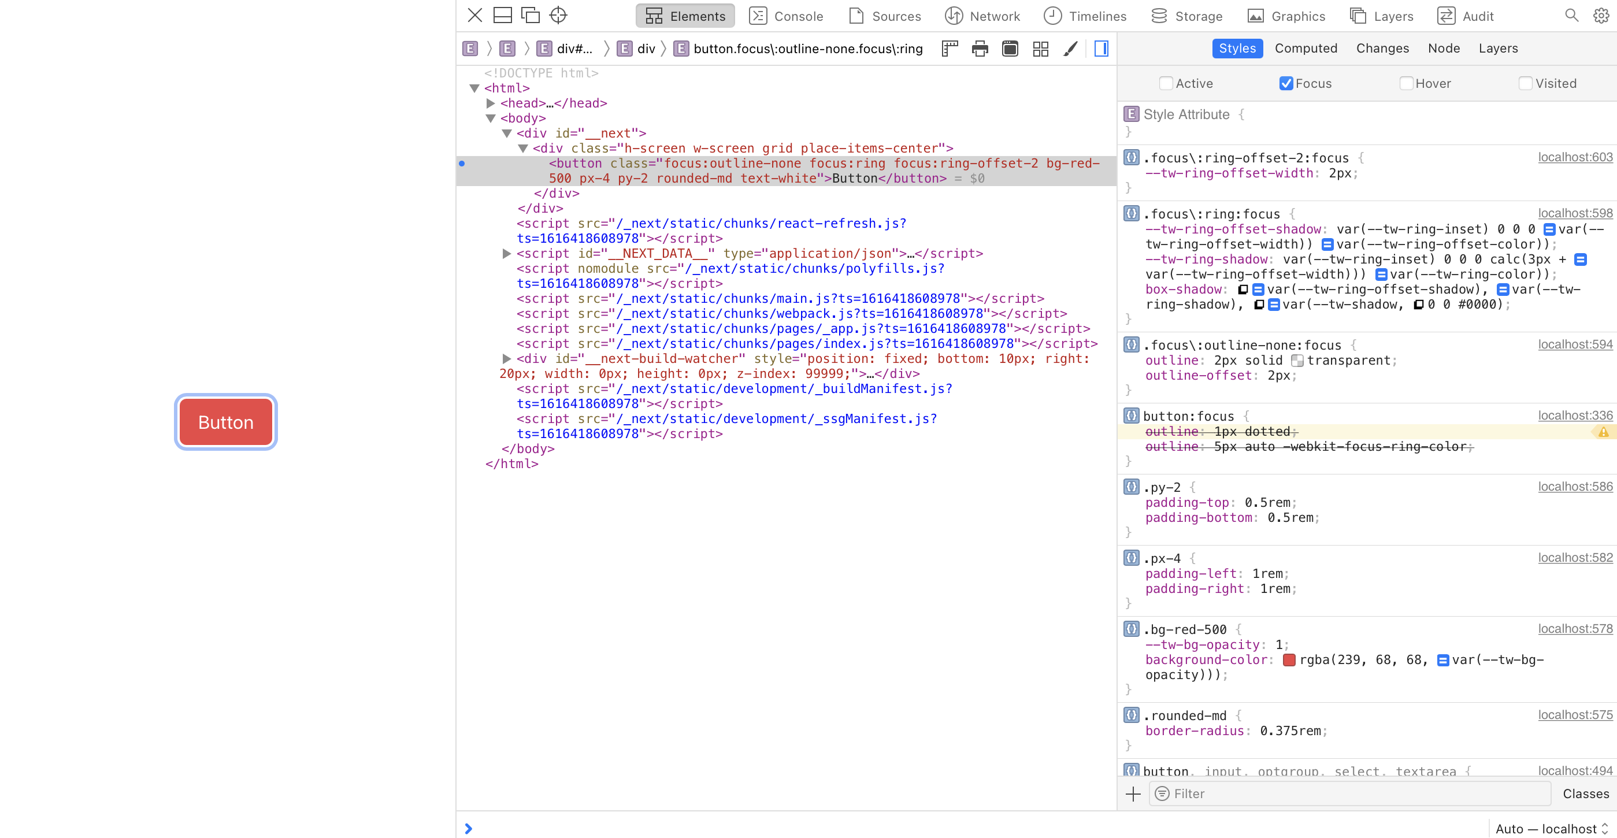Dock inspector to bottom icon

[x=502, y=15]
